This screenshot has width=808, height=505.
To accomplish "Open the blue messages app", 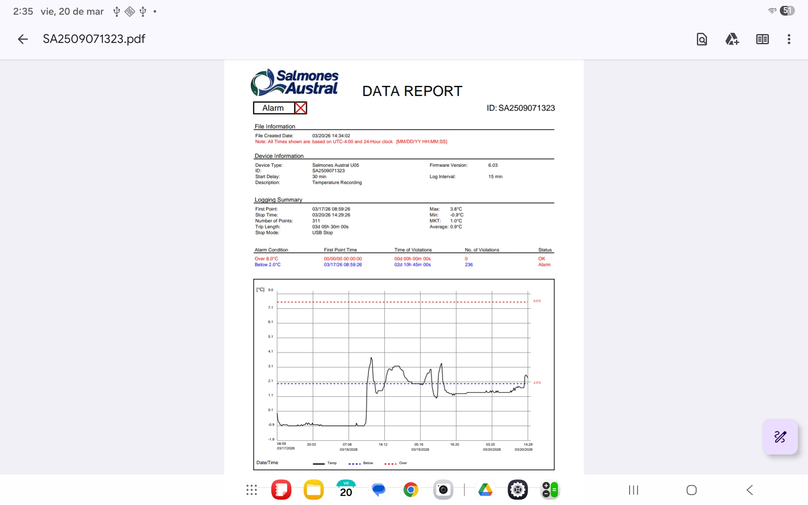I will coord(378,489).
